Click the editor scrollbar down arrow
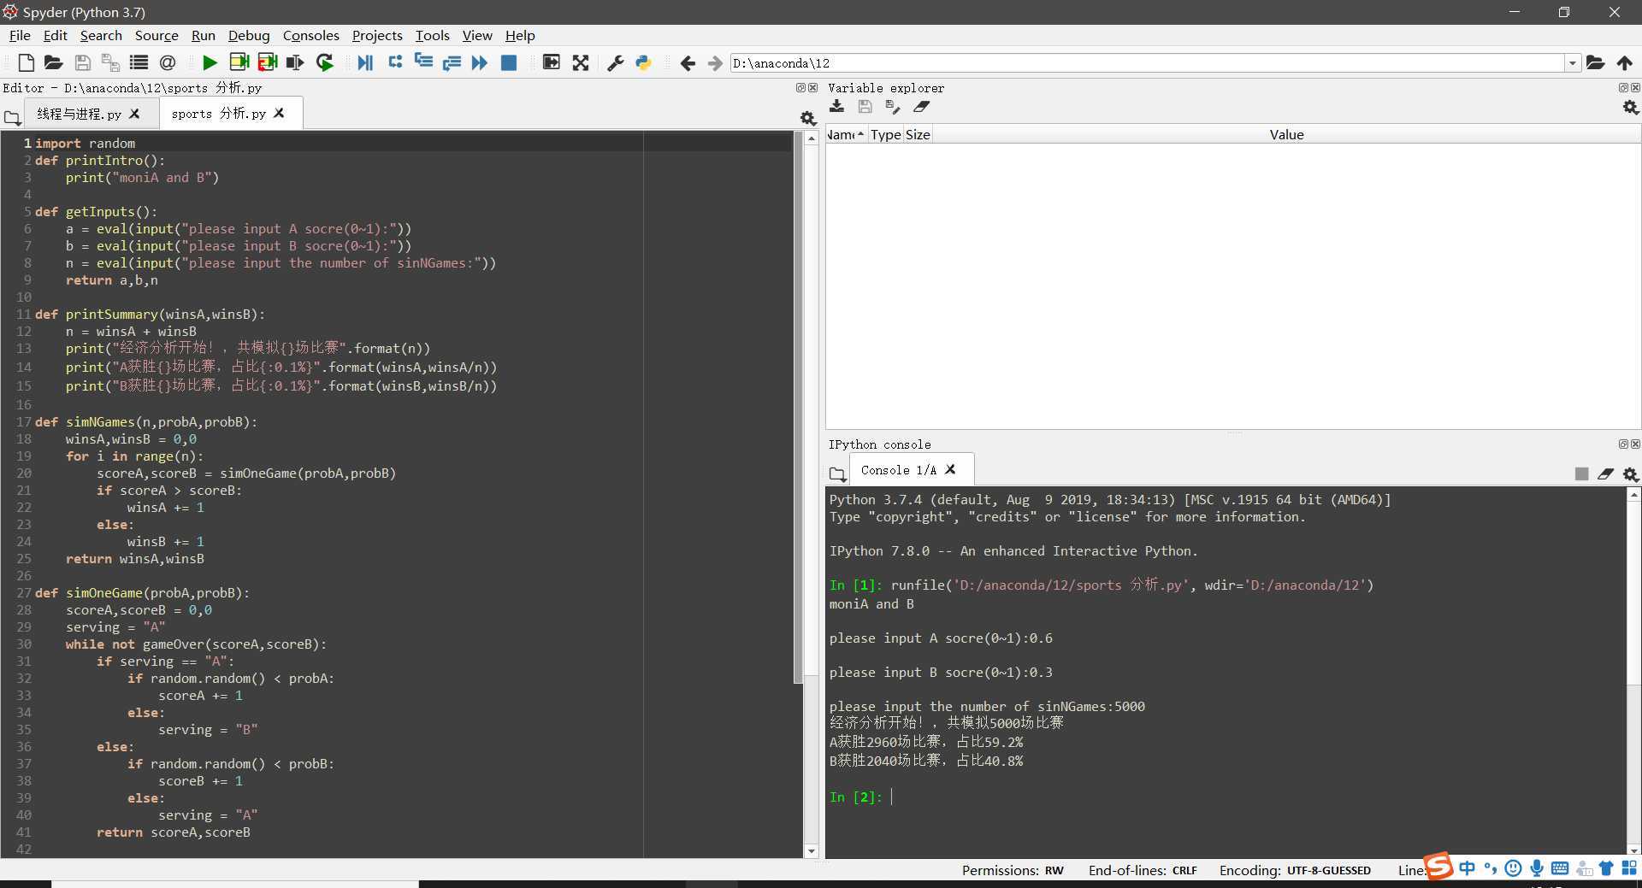Viewport: 1642px width, 888px height. (x=810, y=851)
